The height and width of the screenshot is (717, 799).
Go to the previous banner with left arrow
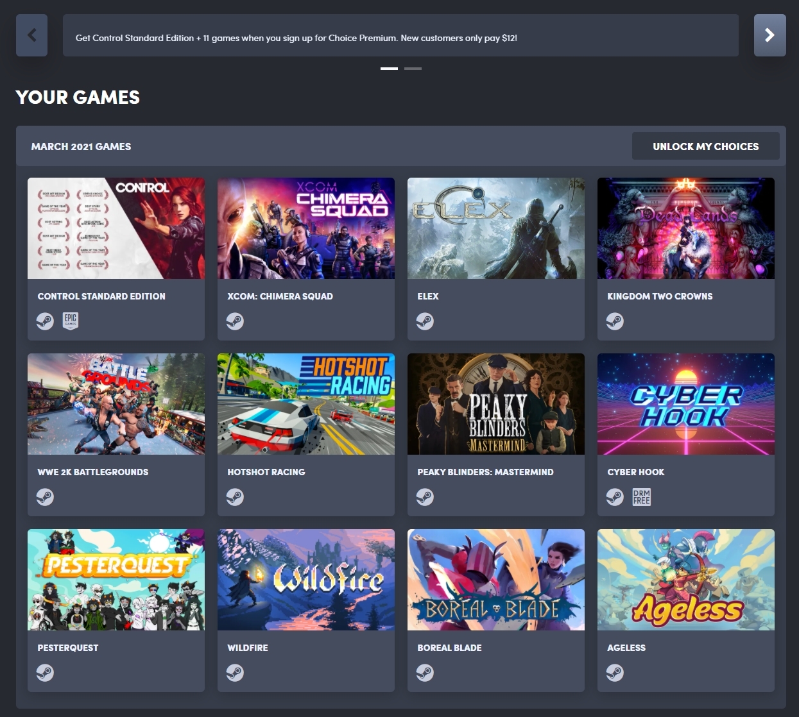tap(31, 35)
